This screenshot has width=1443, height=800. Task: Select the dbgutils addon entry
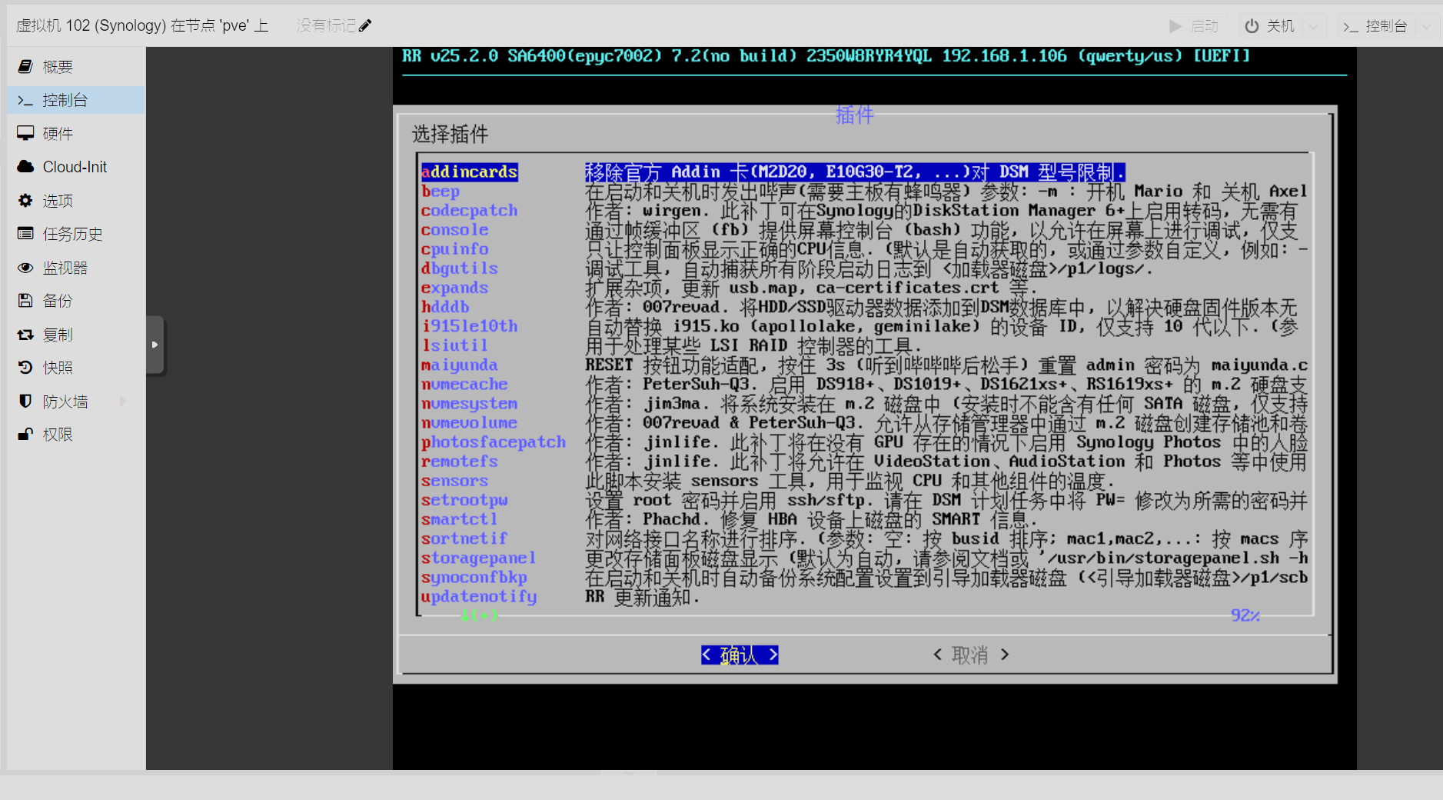pos(460,268)
